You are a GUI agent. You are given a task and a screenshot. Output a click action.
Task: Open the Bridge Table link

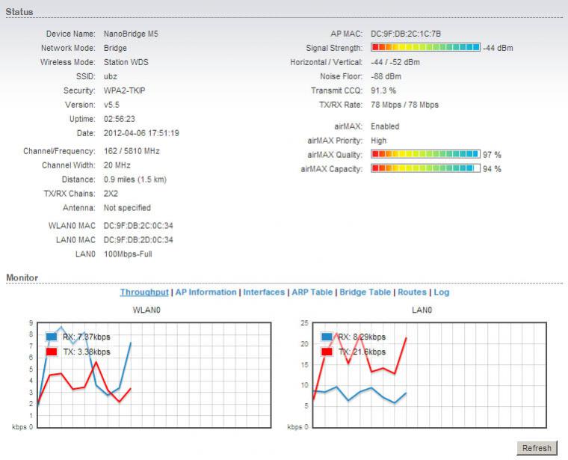pos(365,292)
